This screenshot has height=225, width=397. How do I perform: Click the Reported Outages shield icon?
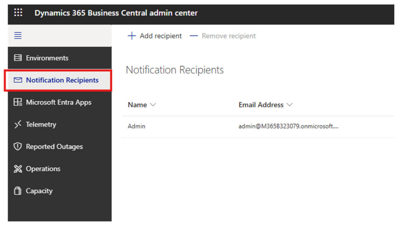click(x=17, y=146)
